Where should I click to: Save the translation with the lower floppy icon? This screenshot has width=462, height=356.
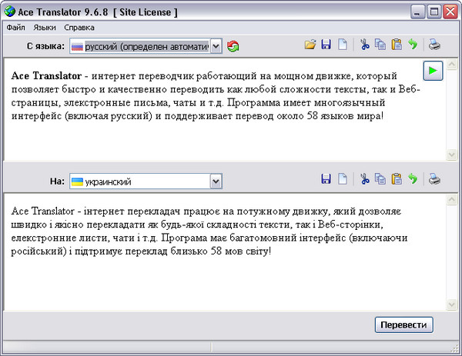tap(326, 180)
